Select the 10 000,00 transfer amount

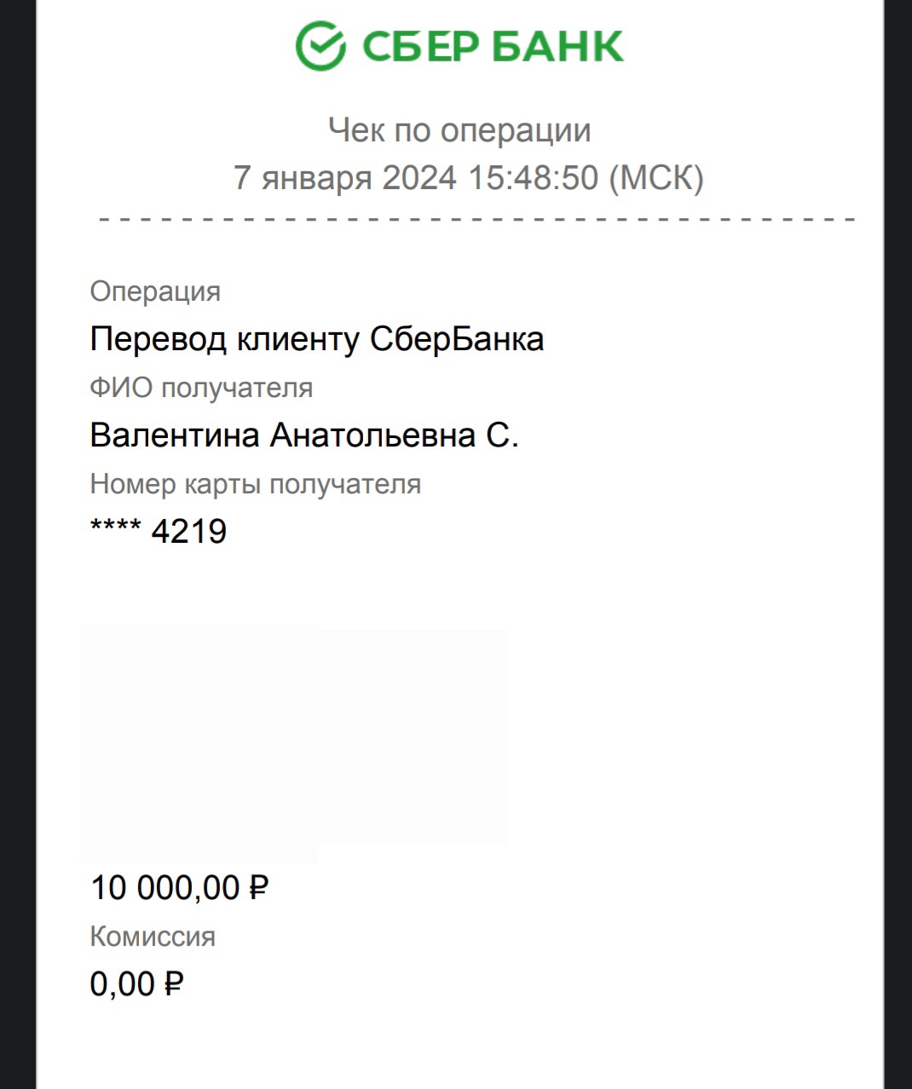point(165,888)
